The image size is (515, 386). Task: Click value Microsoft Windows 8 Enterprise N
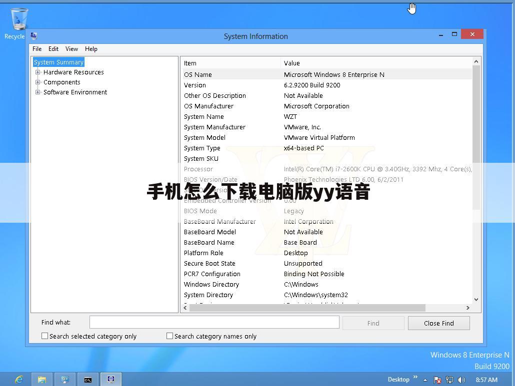tap(334, 74)
